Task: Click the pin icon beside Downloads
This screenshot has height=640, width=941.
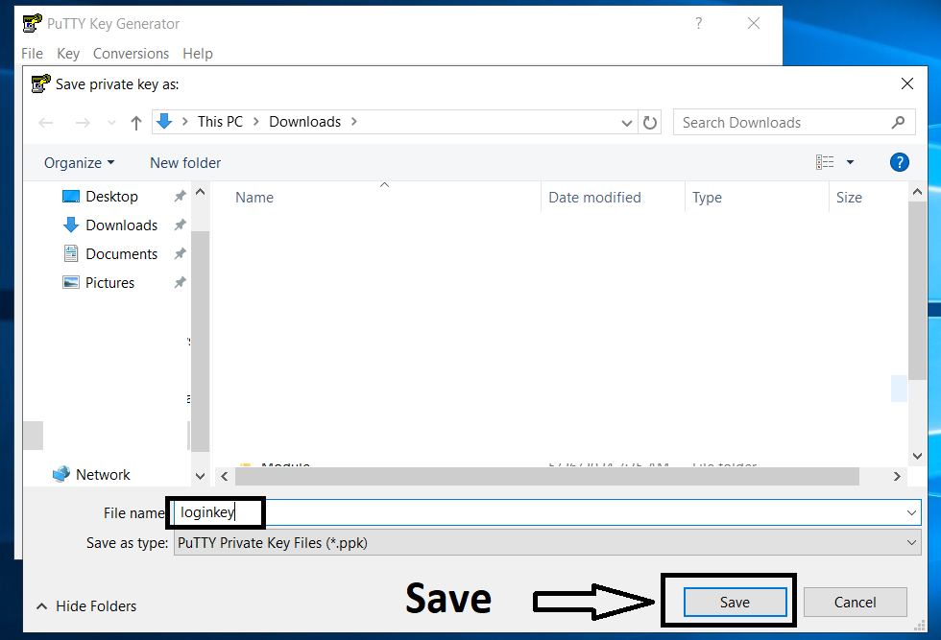Action: pyautogui.click(x=180, y=225)
